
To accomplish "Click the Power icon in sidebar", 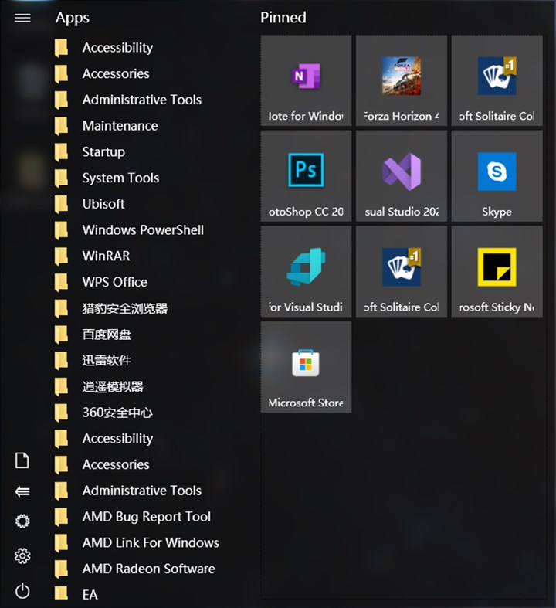I will (x=22, y=591).
